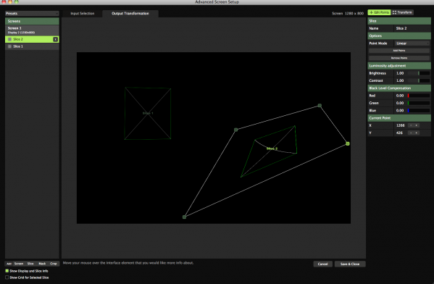
Task: Select the top right corner point handle
Action: 320,106
